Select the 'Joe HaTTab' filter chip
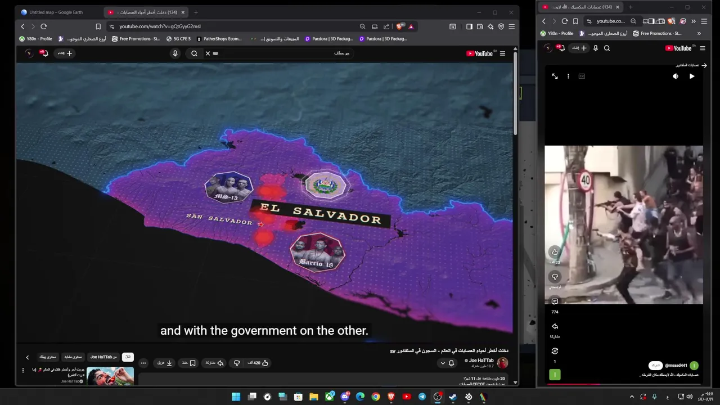 pyautogui.click(x=103, y=357)
